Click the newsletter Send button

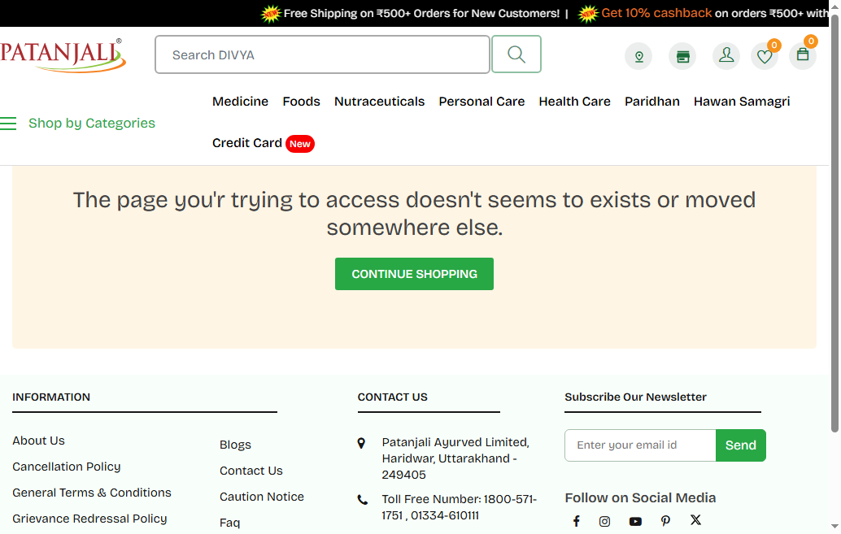pyautogui.click(x=741, y=445)
